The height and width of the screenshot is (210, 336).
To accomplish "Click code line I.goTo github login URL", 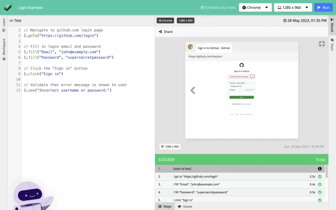I will [61, 36].
